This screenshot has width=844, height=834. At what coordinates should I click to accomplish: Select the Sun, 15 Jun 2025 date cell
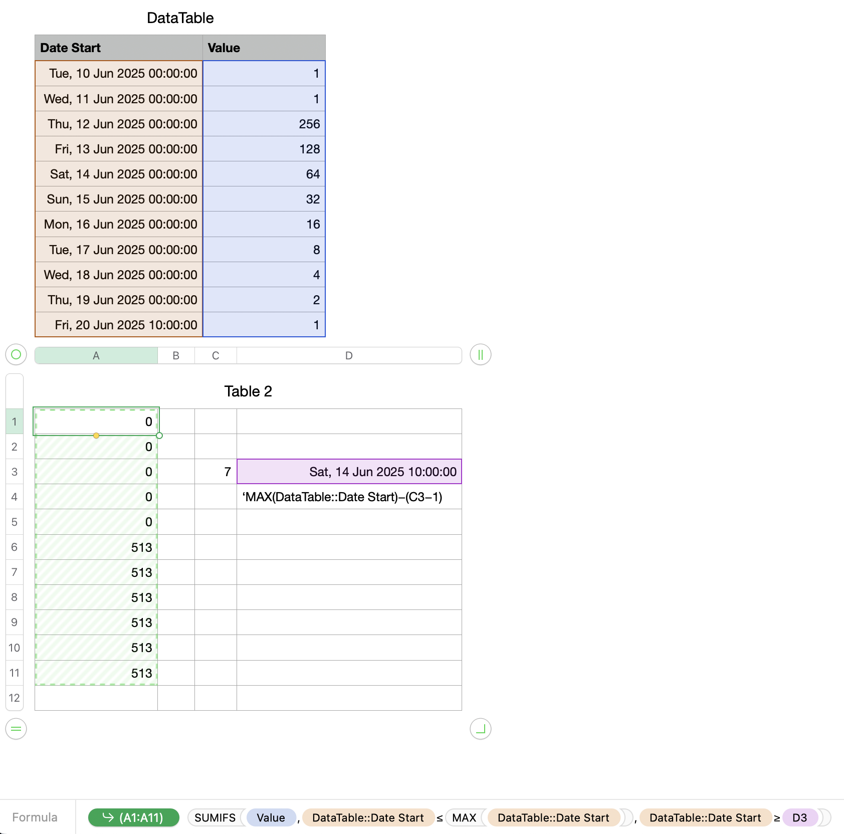tap(119, 199)
